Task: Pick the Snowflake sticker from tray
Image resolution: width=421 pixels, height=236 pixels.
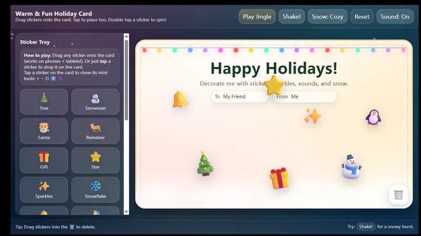Action: 95,190
